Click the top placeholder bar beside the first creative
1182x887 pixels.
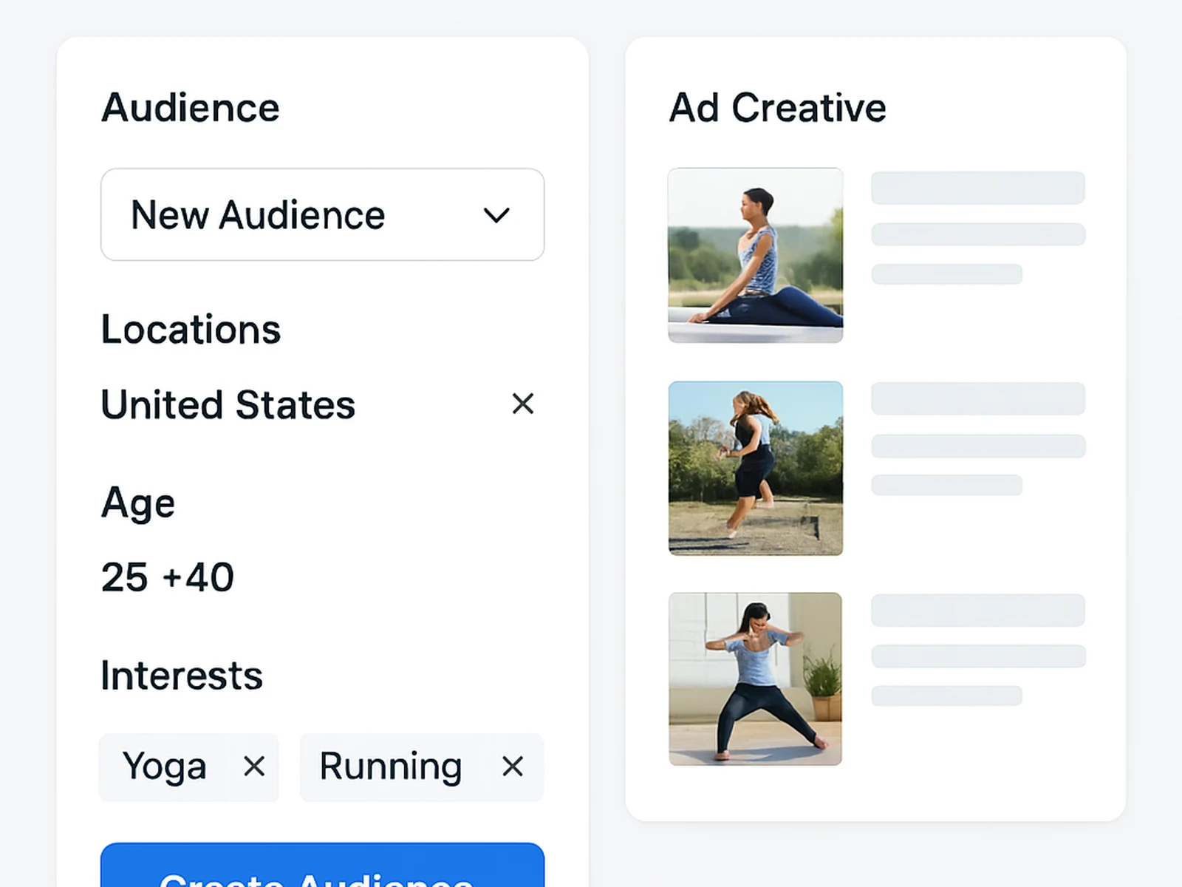click(977, 187)
